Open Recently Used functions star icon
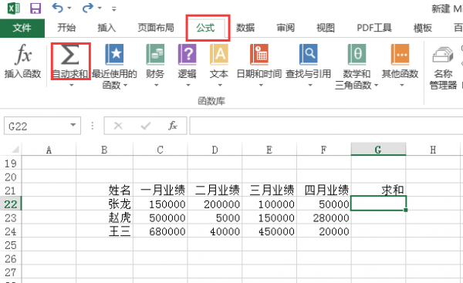Screen dimensions: 463x283 click(x=114, y=54)
